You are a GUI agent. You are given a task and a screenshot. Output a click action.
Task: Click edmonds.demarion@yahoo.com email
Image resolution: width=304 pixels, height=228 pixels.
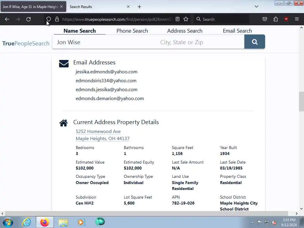click(x=110, y=99)
